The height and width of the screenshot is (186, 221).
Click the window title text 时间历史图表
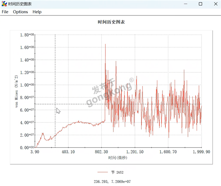coord(20,4)
